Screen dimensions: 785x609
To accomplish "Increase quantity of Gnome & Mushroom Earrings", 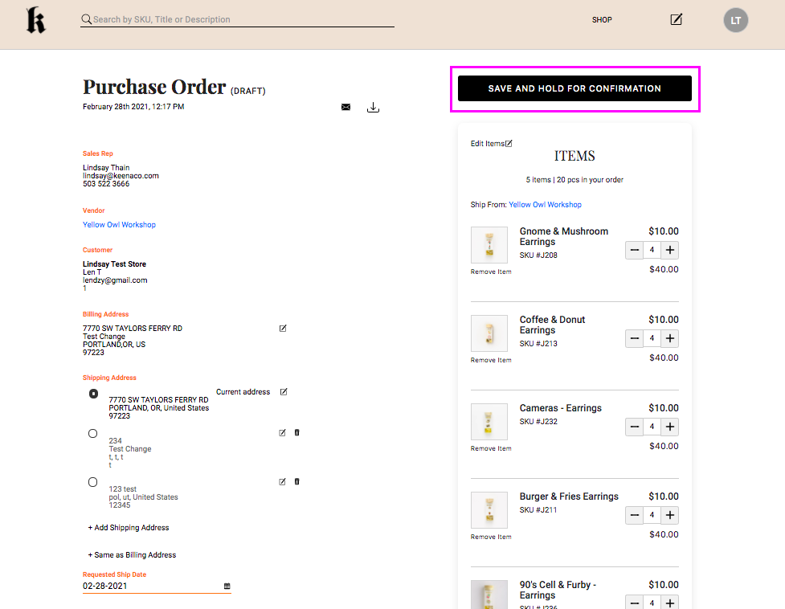I will click(670, 250).
